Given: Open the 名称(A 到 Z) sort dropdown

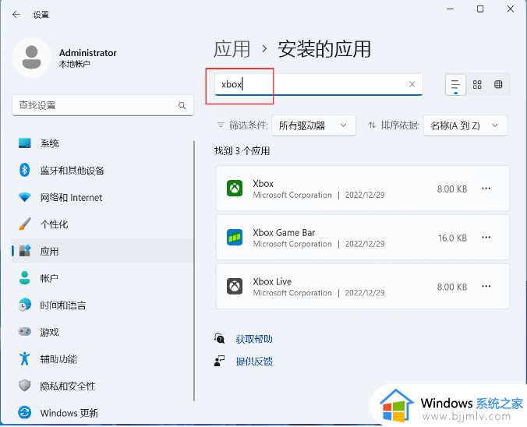Looking at the screenshot, I should (x=465, y=125).
